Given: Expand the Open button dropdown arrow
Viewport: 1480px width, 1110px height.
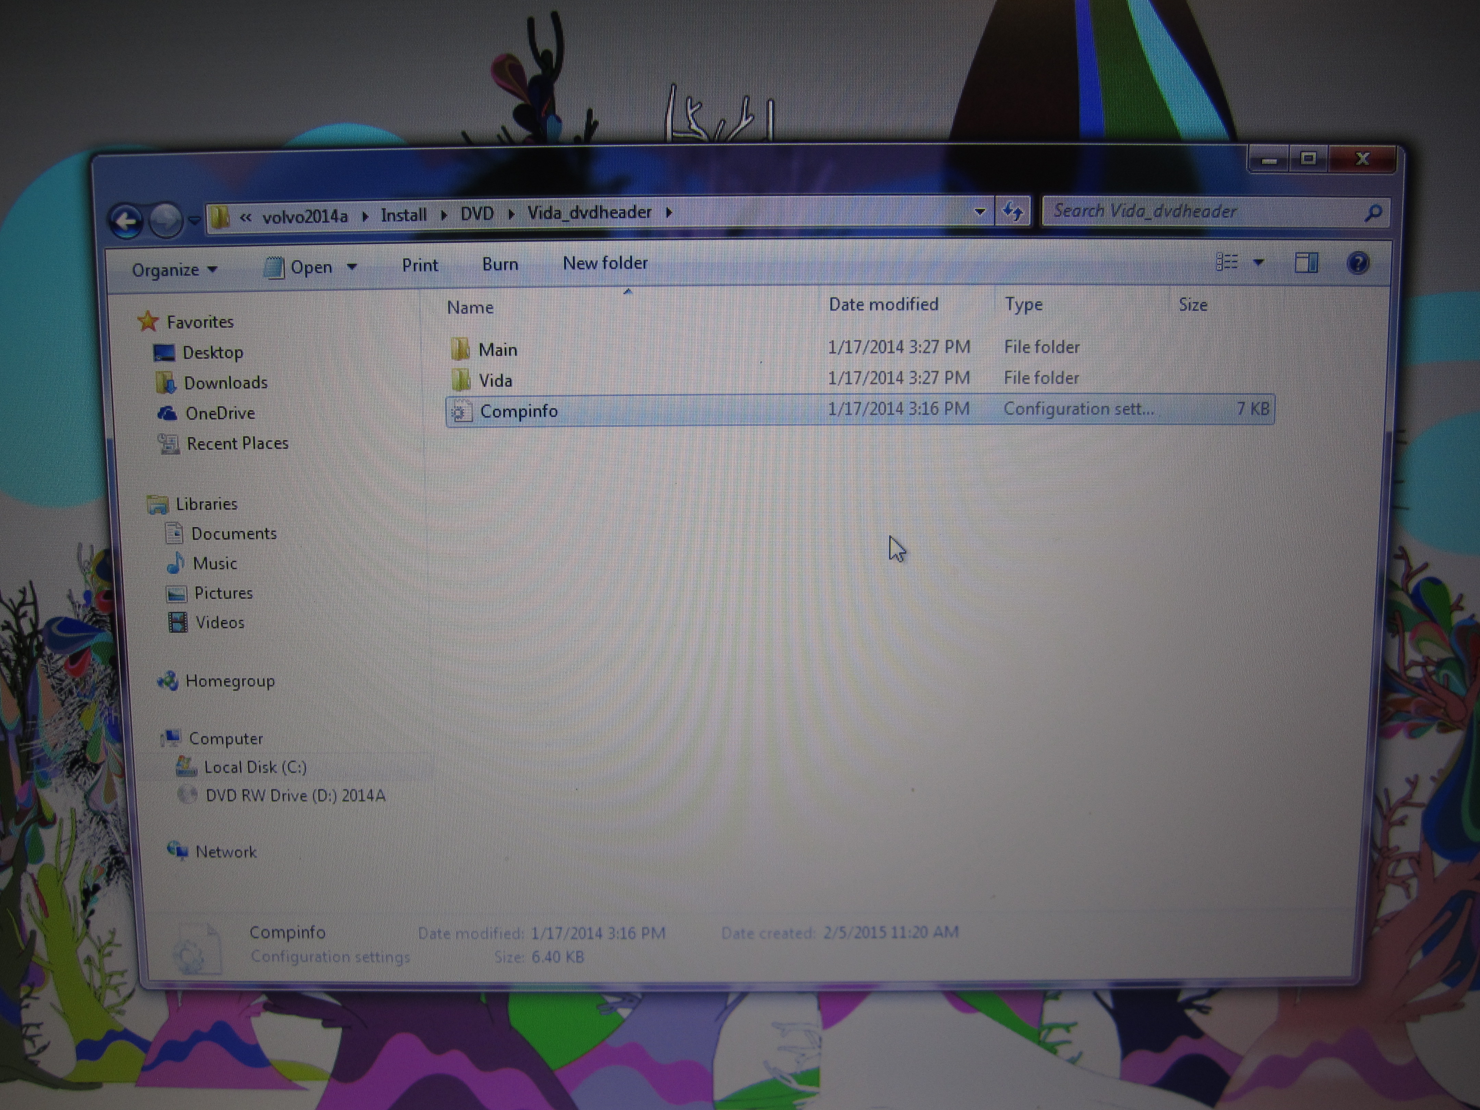Looking at the screenshot, I should coord(352,267).
